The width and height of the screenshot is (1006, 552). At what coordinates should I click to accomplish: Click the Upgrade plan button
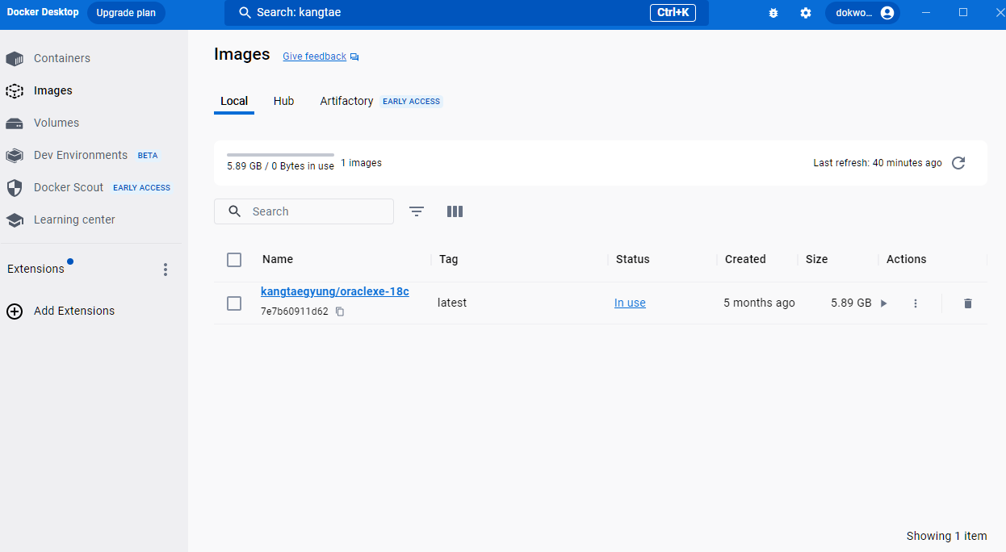coord(126,13)
